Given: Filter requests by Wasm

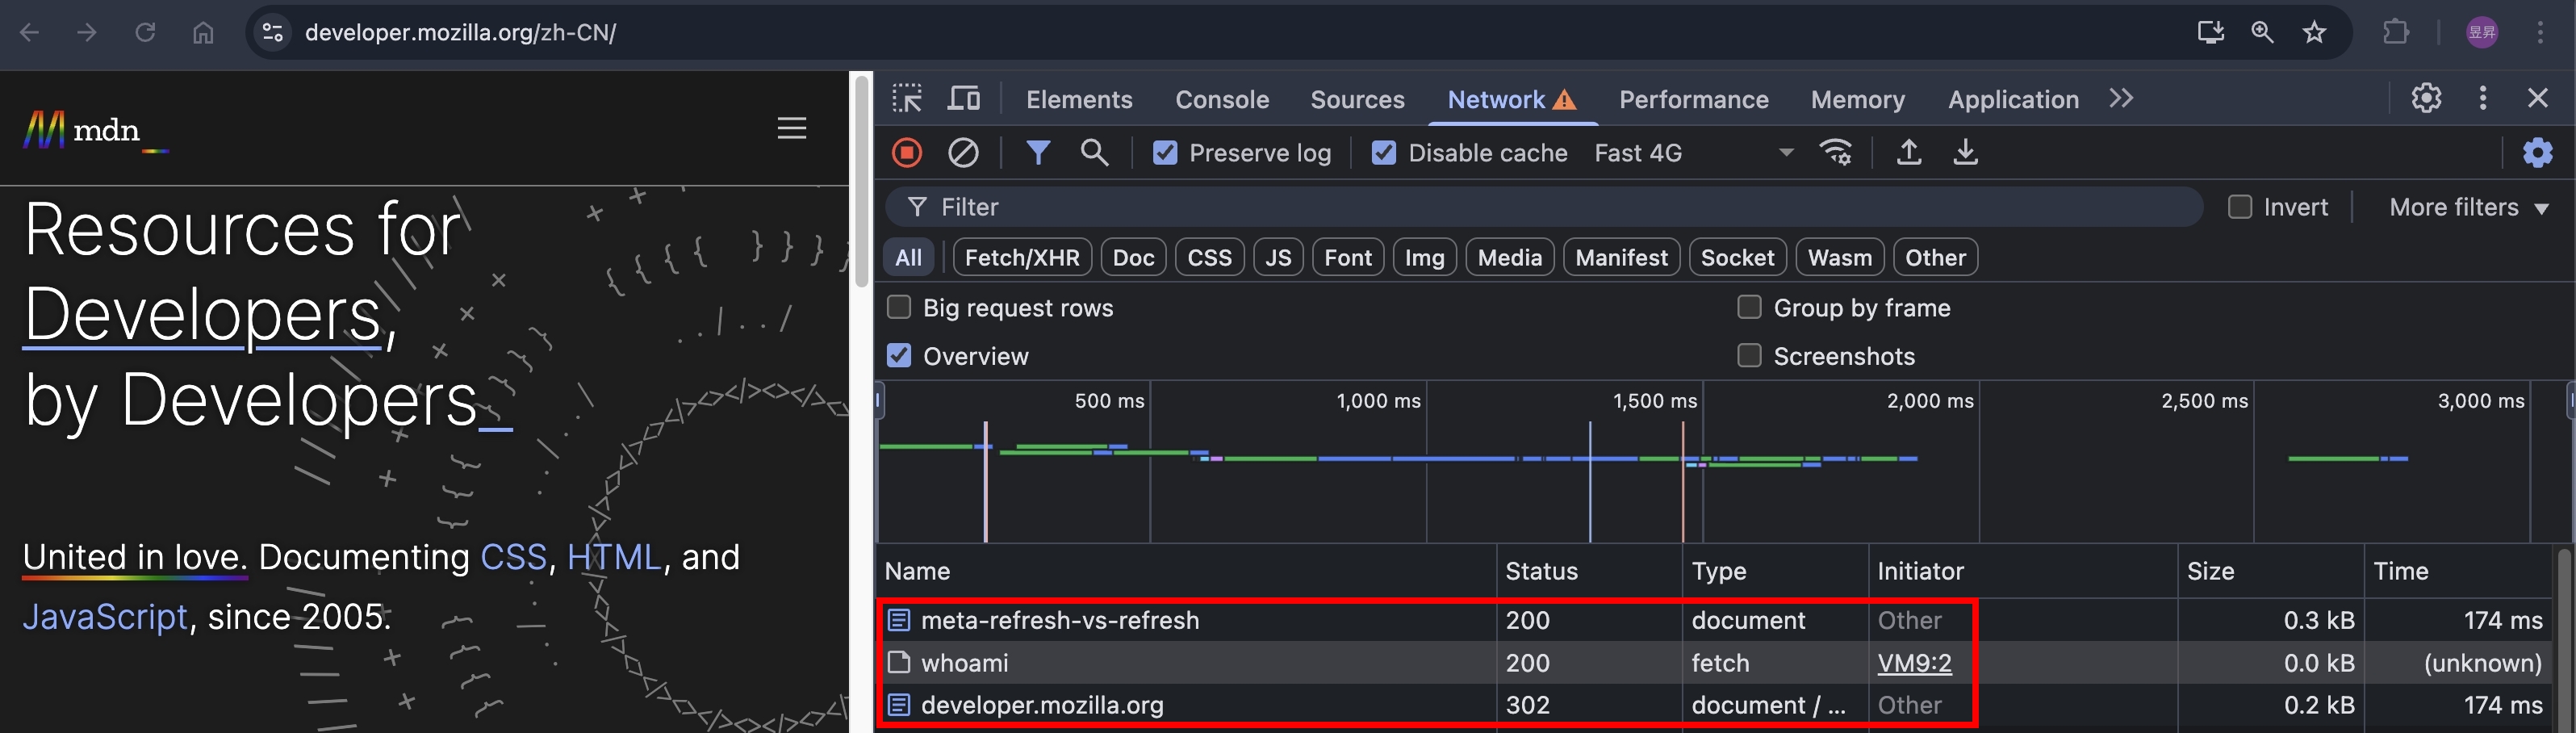Looking at the screenshot, I should point(1840,258).
